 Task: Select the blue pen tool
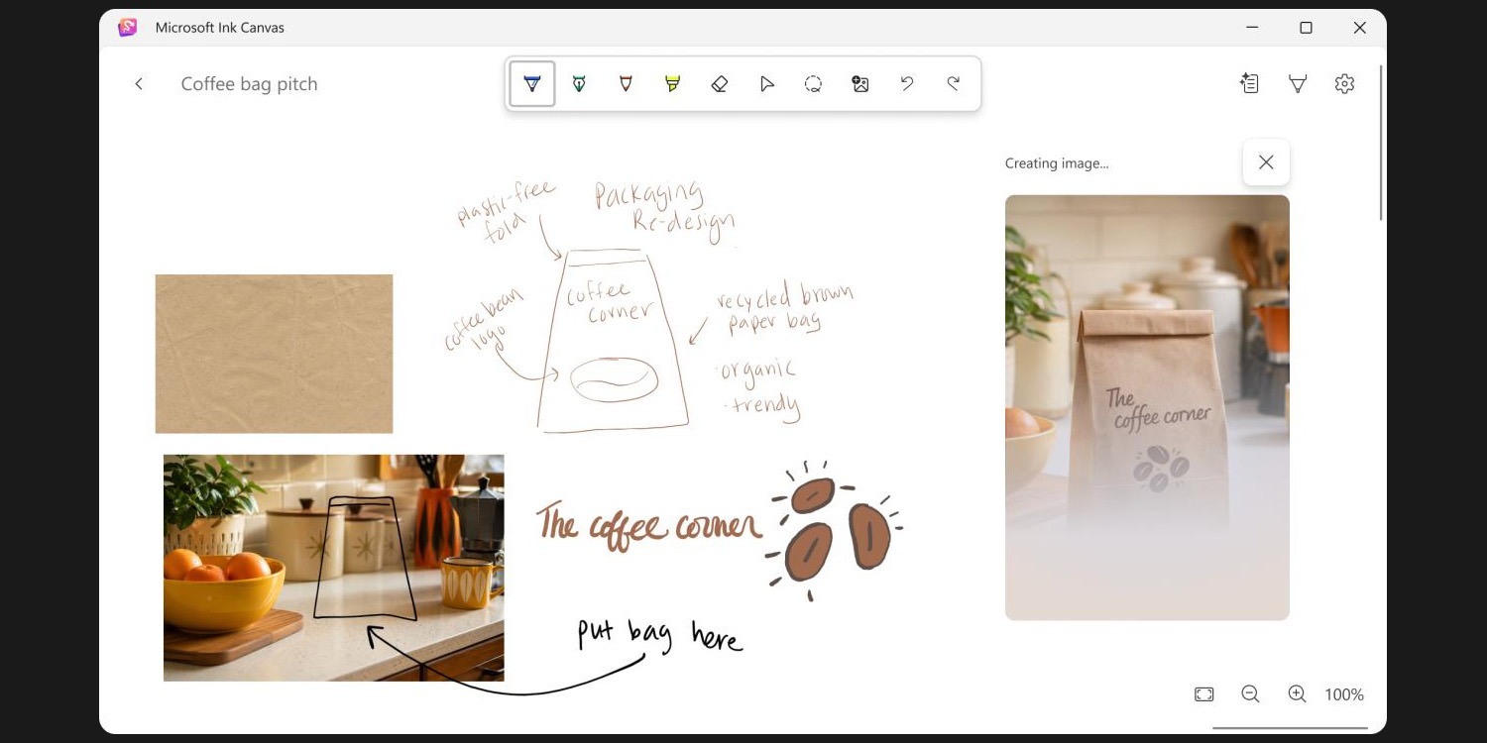[x=532, y=84]
